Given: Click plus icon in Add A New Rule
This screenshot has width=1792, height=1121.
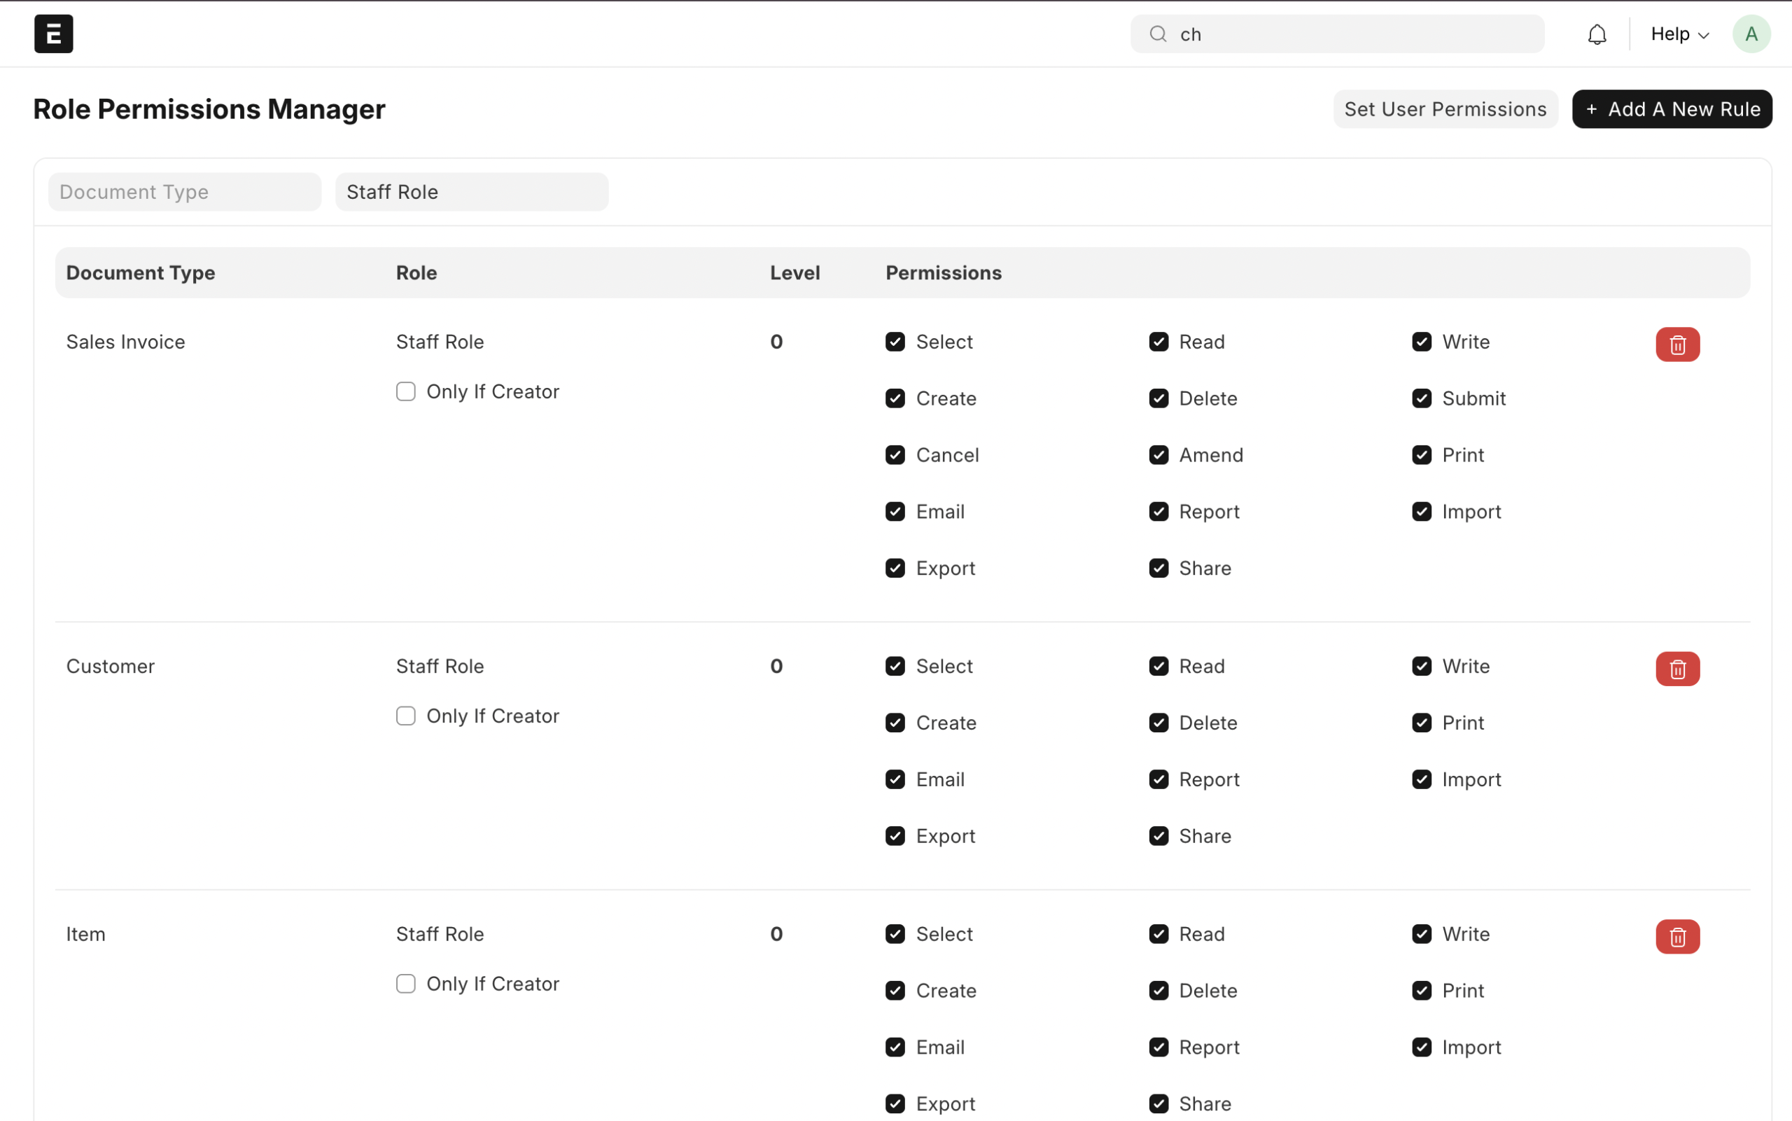Looking at the screenshot, I should tap(1591, 110).
